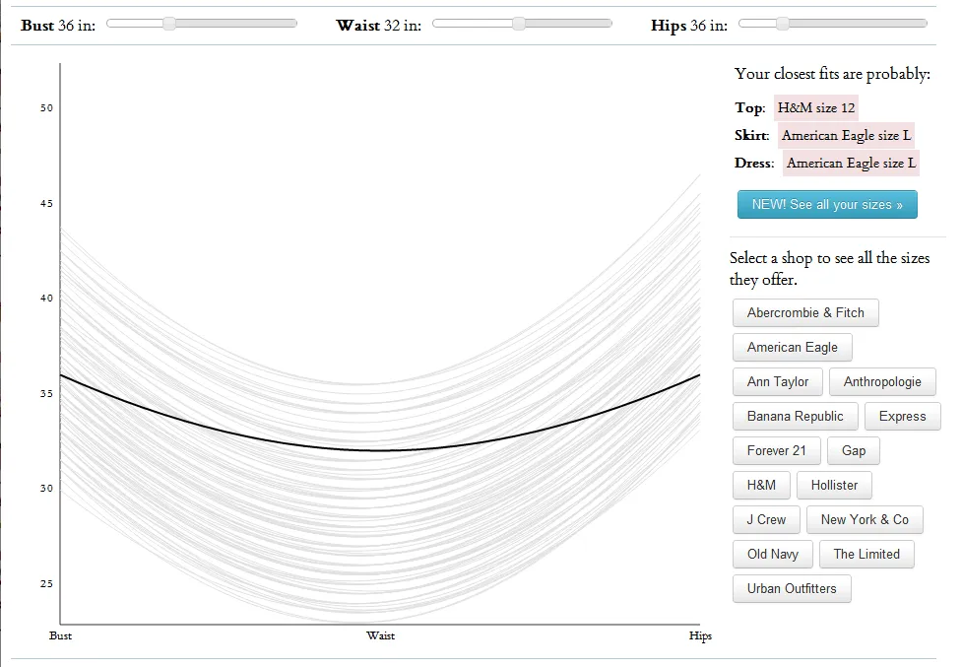962x667 pixels.
Task: Click the H&M shop button
Action: pos(761,486)
